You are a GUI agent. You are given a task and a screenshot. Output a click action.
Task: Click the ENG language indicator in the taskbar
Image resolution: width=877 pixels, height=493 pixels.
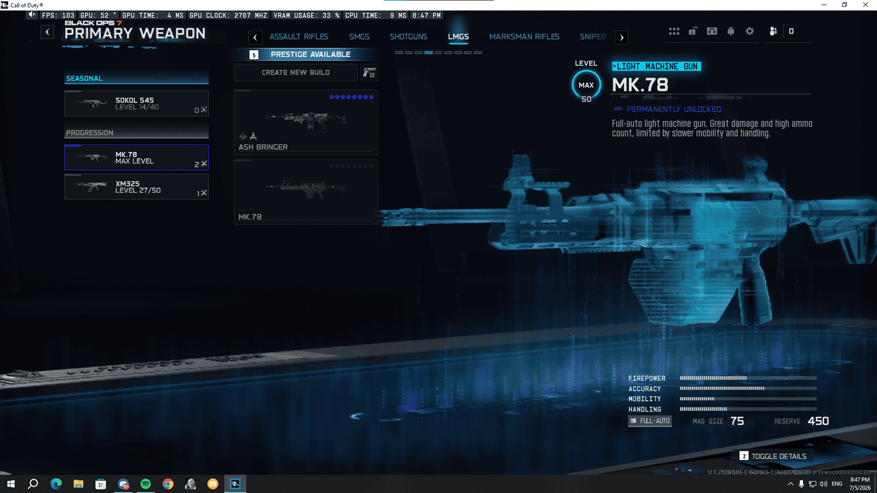tap(837, 484)
